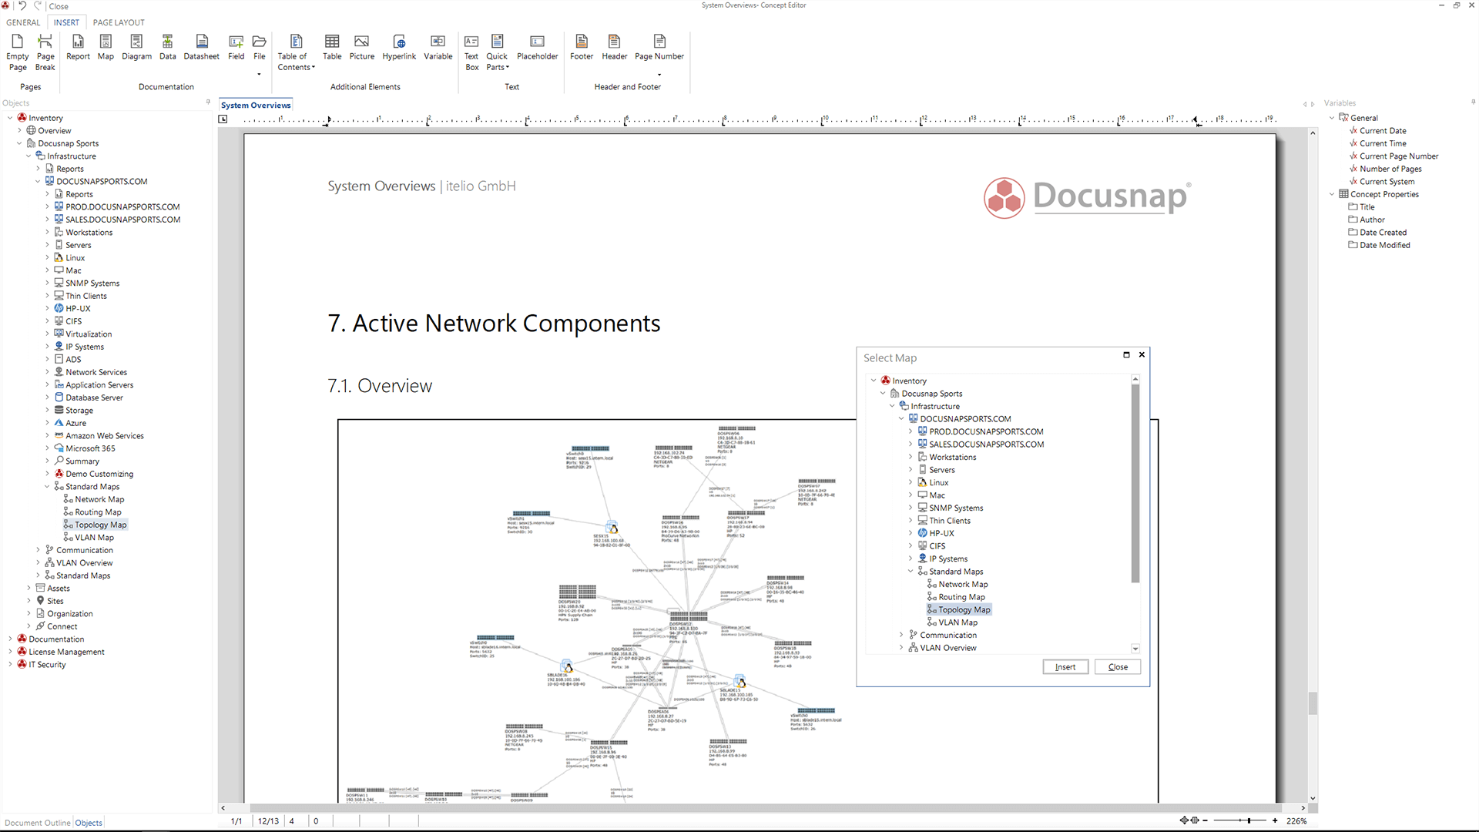This screenshot has height=832, width=1479.
Task: Add a Text Box to the page
Action: [x=471, y=52]
